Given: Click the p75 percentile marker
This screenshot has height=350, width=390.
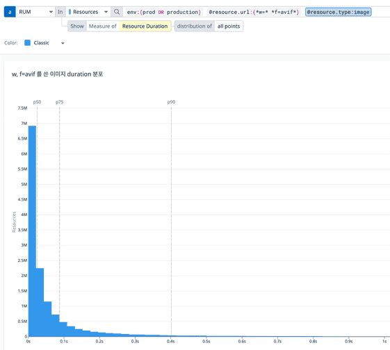Looking at the screenshot, I should click(x=60, y=102).
